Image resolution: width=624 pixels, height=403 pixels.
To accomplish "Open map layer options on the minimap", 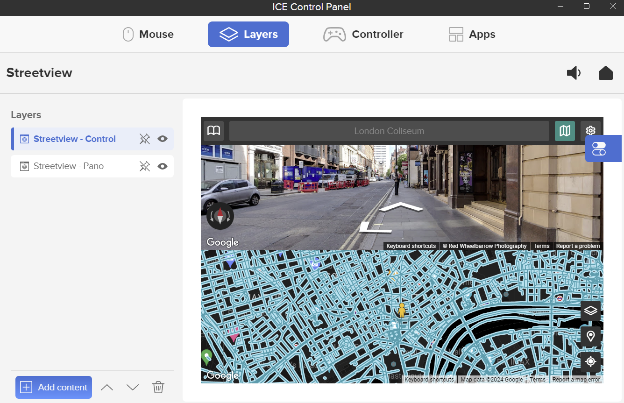I will tap(590, 311).
